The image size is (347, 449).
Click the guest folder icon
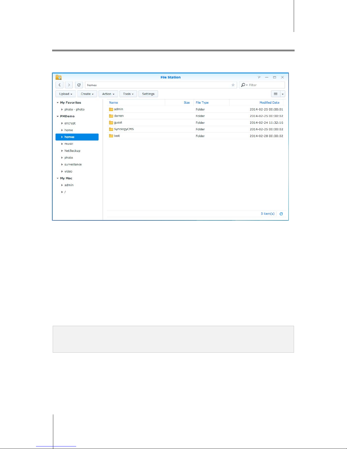click(x=111, y=123)
